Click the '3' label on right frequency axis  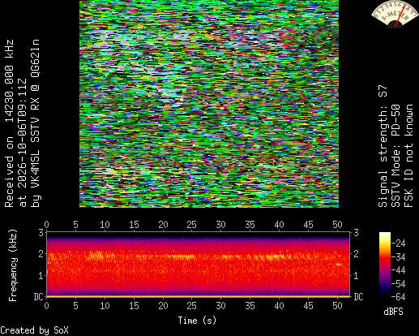357,232
